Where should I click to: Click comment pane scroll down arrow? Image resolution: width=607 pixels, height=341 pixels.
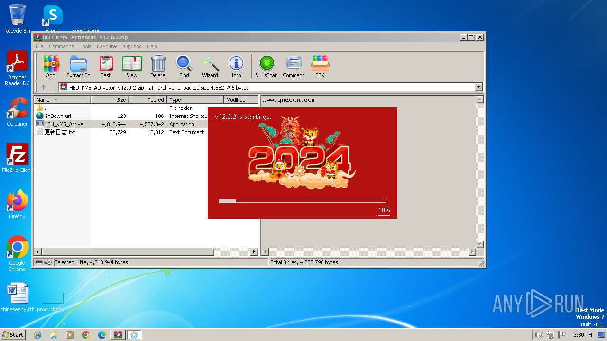[x=479, y=244]
